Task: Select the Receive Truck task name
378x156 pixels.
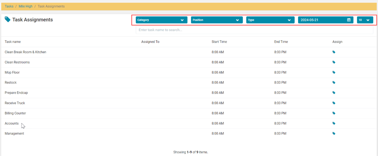Action: [15, 103]
